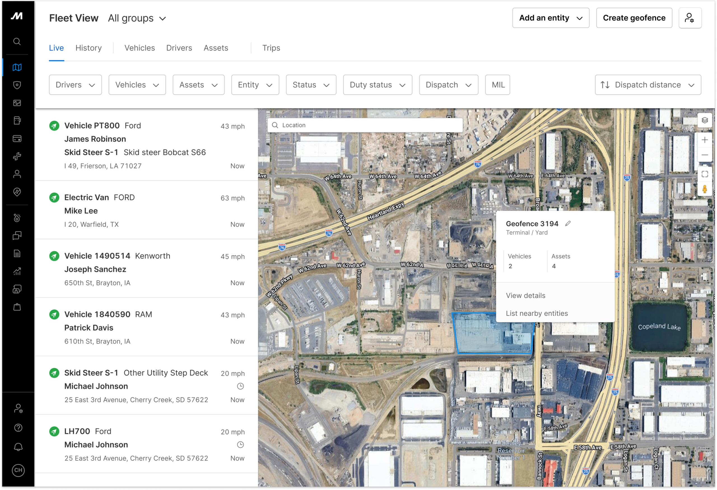Zoom in with the map plus control
This screenshot has height=490, width=717.
(705, 140)
